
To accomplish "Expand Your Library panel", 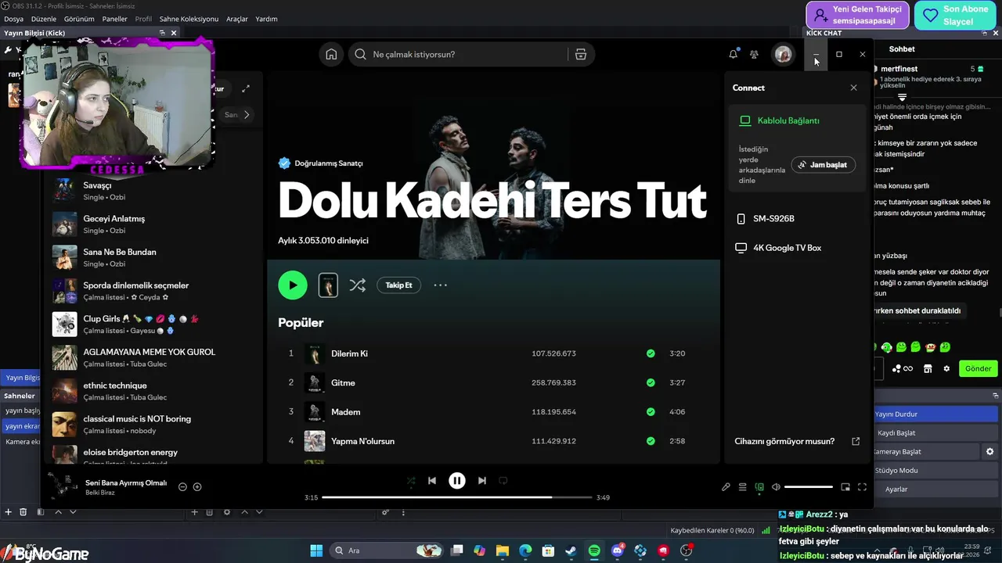I will tap(246, 88).
